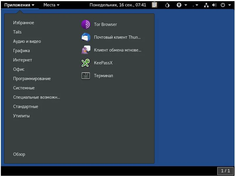
Task: Collapse the Приложения menu
Action: pos(19,5)
